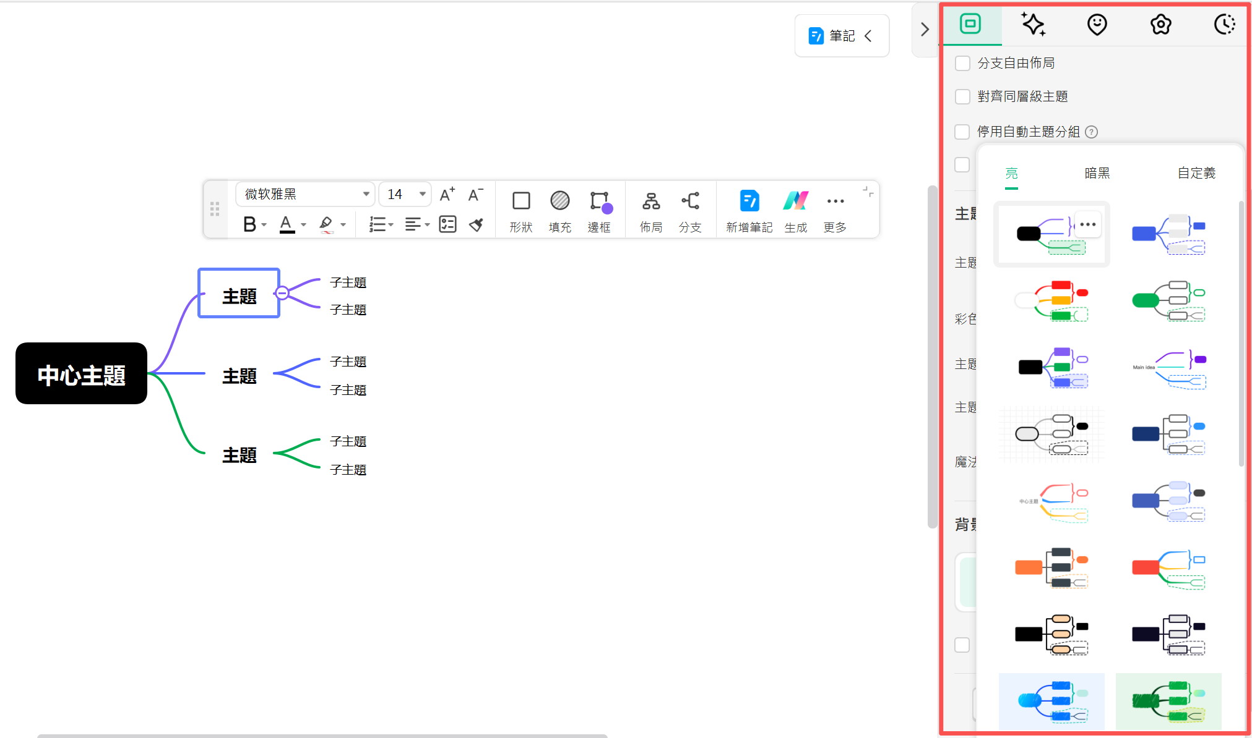Enable the 分支自由佈局 checkbox

pos(962,63)
